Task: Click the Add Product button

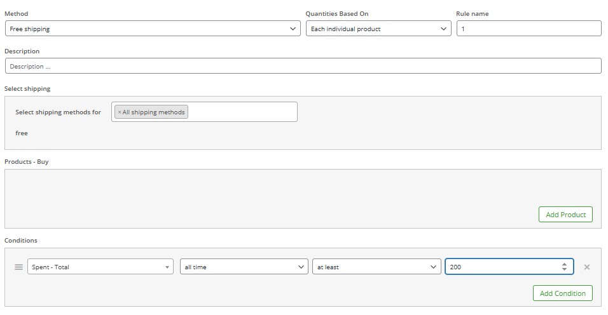Action: coord(565,215)
